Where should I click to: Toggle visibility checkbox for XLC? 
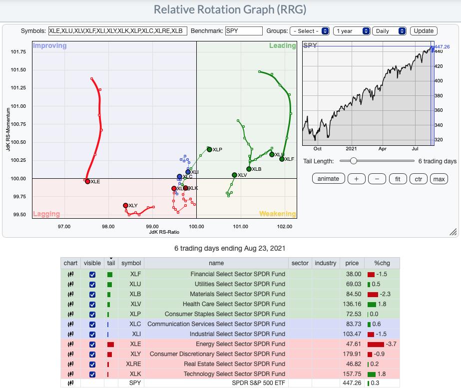(92, 325)
